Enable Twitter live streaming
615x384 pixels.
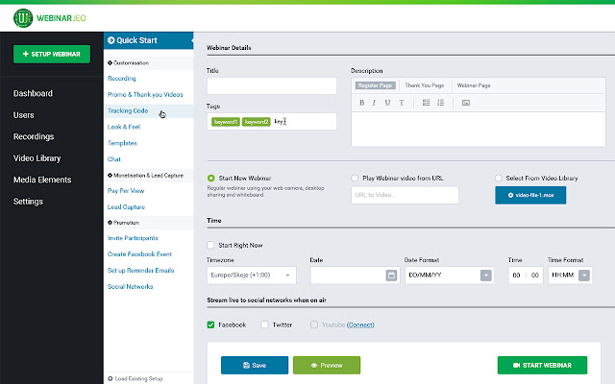point(265,324)
